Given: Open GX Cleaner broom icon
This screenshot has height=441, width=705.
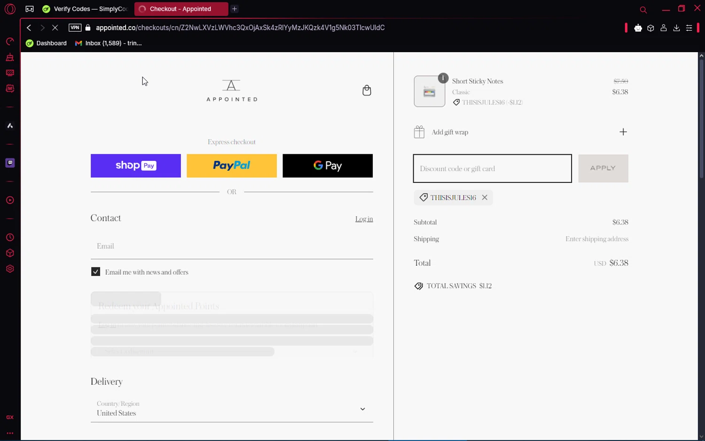Looking at the screenshot, I should tap(10, 57).
